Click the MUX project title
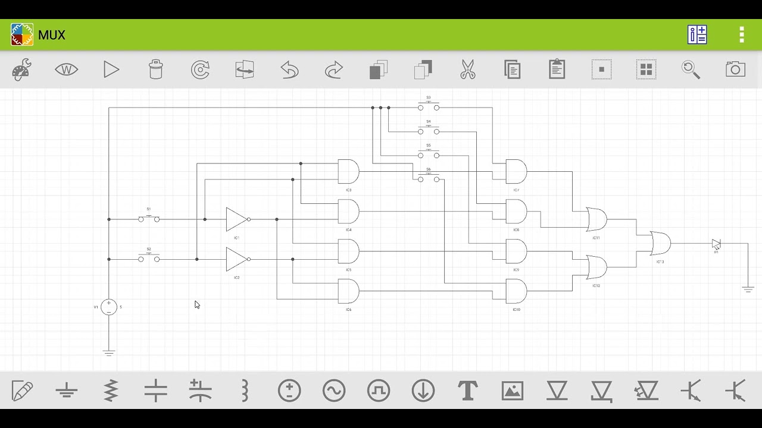The width and height of the screenshot is (762, 428). (52, 35)
